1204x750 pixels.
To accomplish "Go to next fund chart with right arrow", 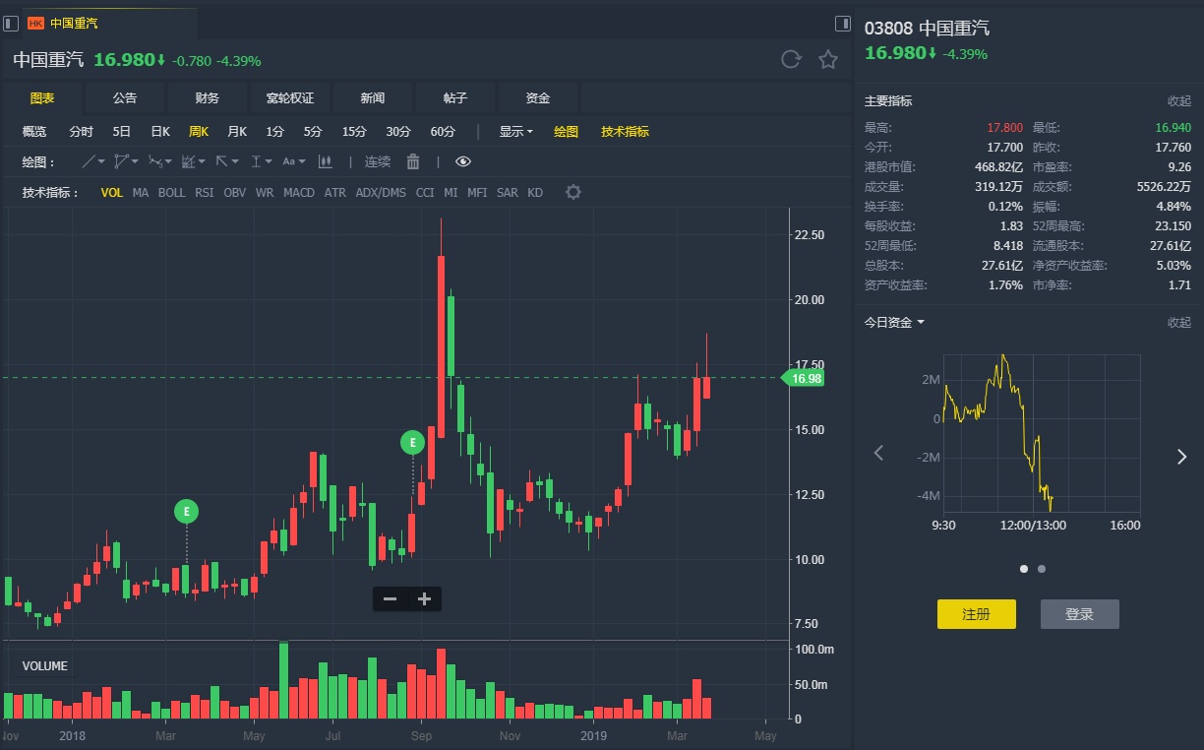I will click(1182, 456).
